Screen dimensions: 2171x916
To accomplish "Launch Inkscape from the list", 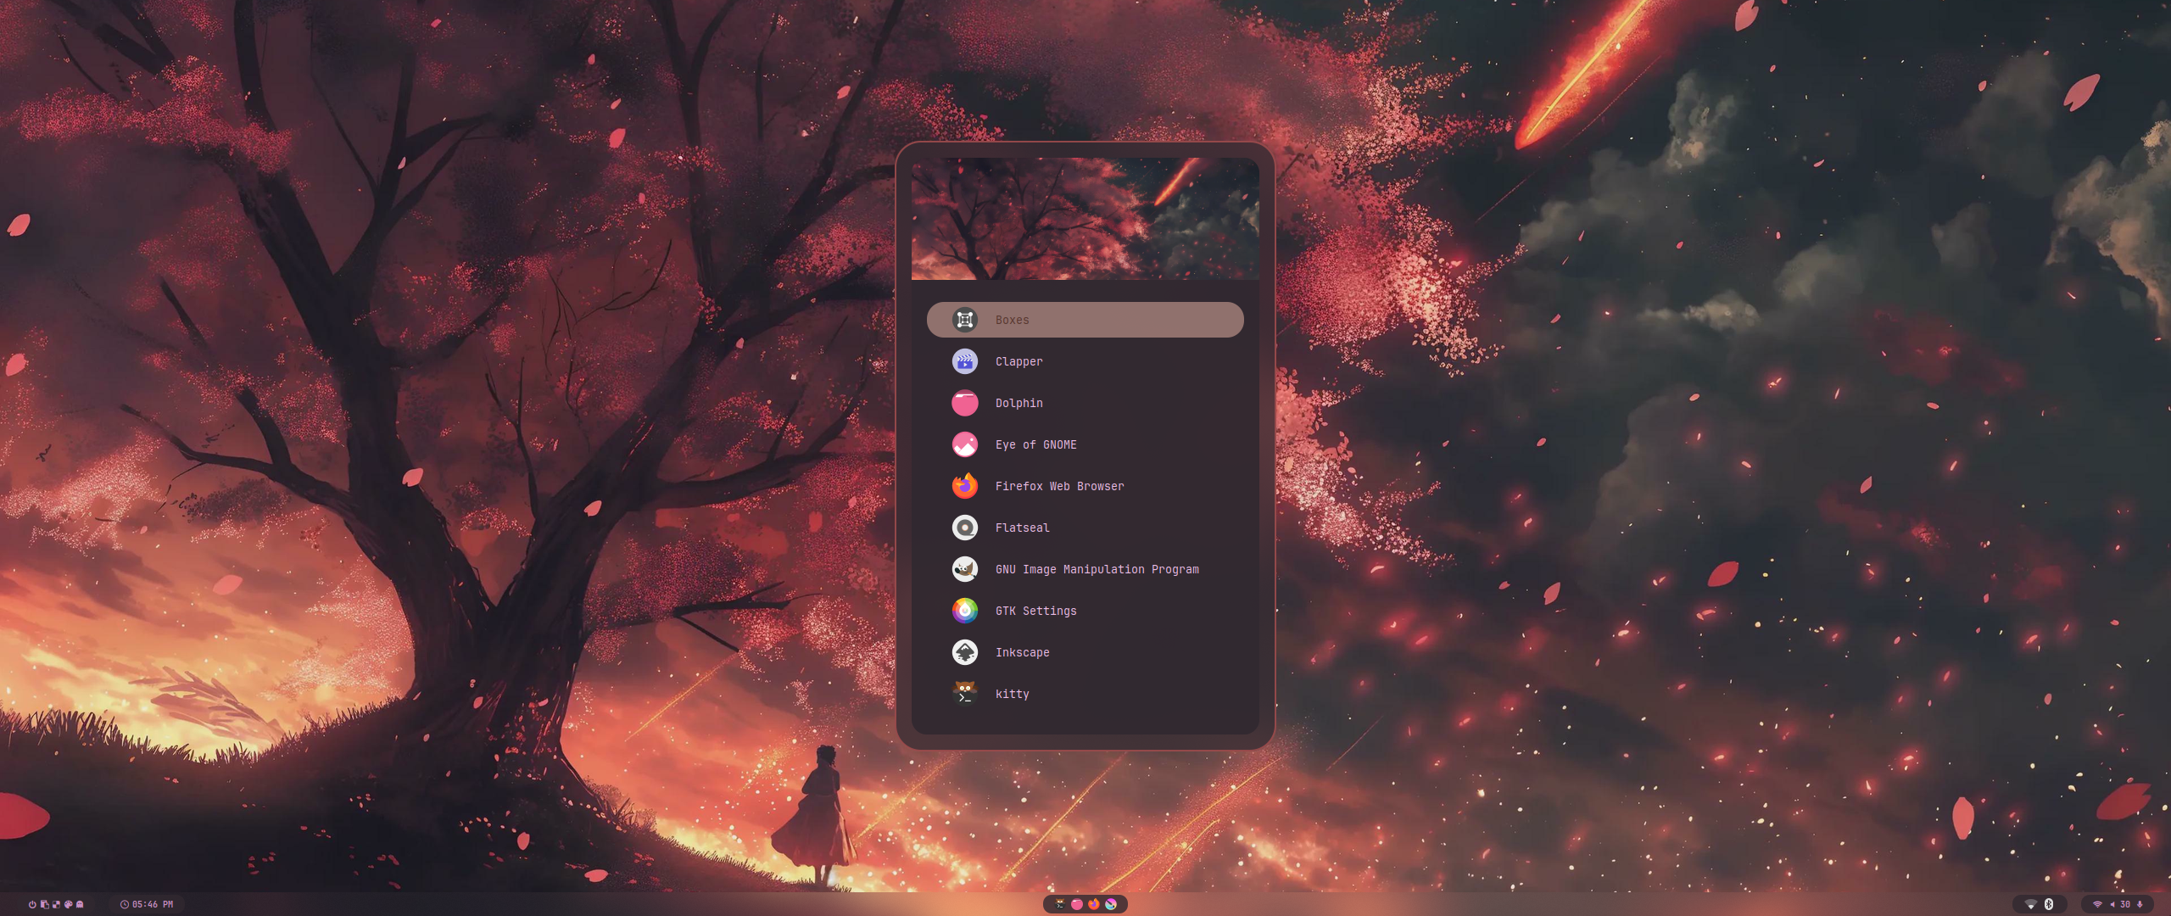I will 1022,652.
